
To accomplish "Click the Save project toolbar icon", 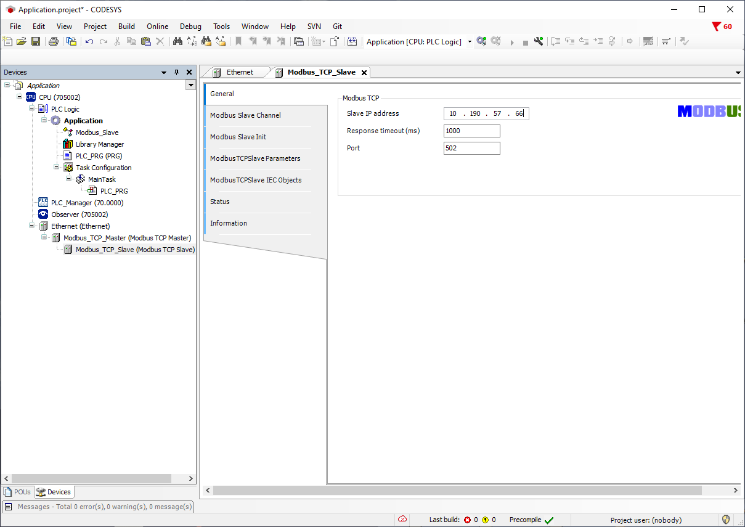I will tap(36, 42).
